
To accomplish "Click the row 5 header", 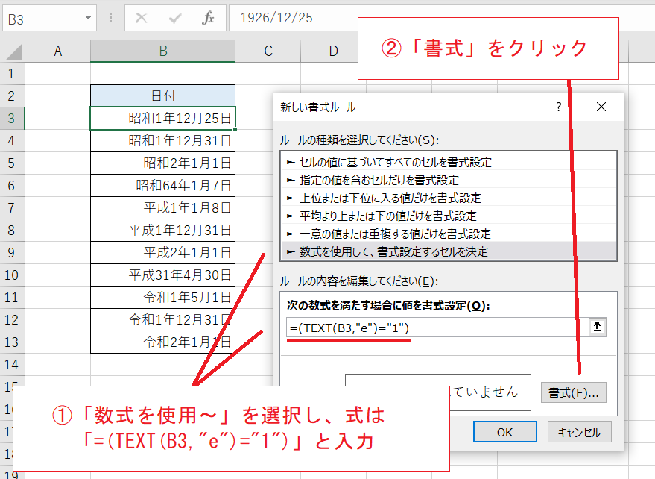I will point(11,163).
